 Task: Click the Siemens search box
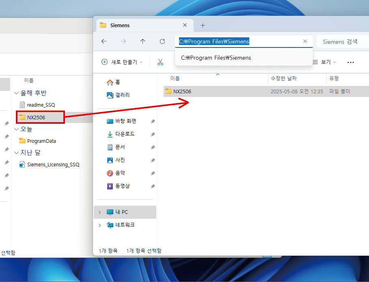tap(343, 42)
